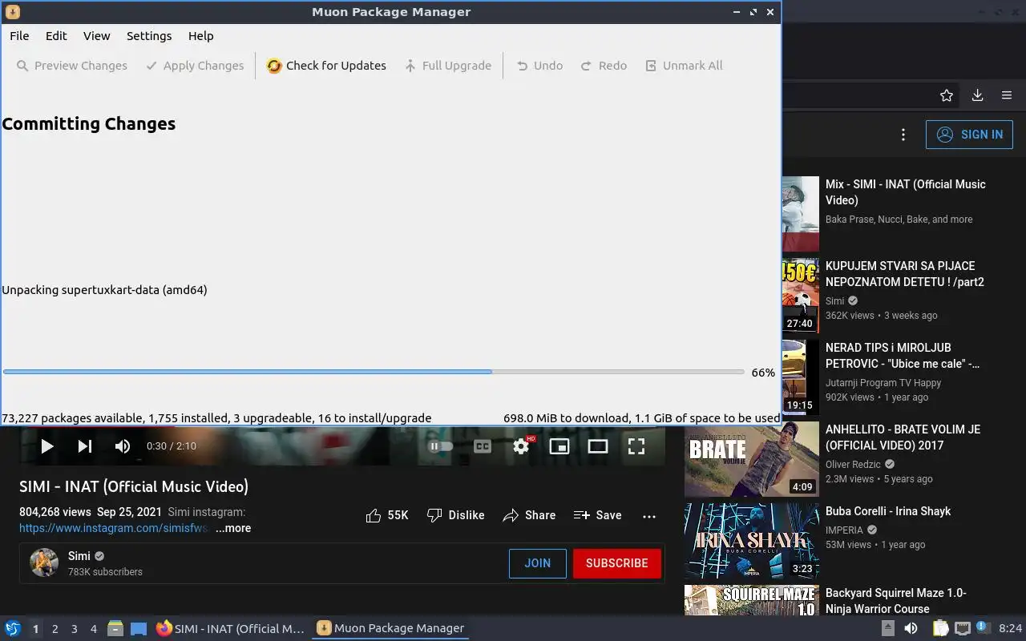Click the packages available status bar text
1026x641 pixels.
click(216, 418)
